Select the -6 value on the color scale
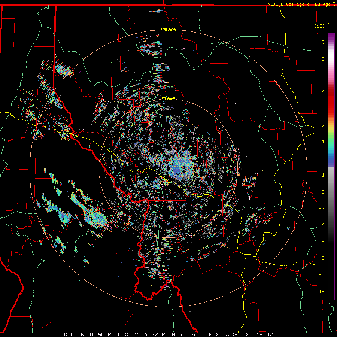The image size is (337, 337). tap(322, 258)
